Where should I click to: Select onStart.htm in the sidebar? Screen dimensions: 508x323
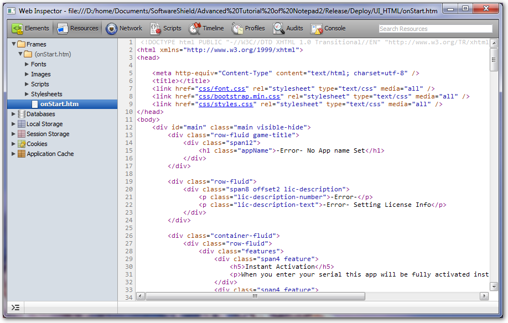tap(62, 104)
